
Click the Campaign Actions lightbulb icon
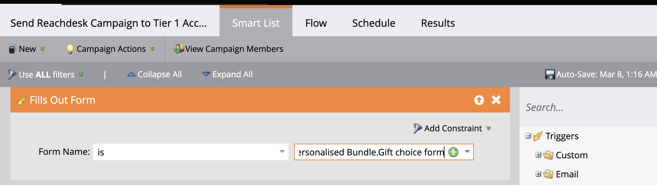(x=70, y=49)
